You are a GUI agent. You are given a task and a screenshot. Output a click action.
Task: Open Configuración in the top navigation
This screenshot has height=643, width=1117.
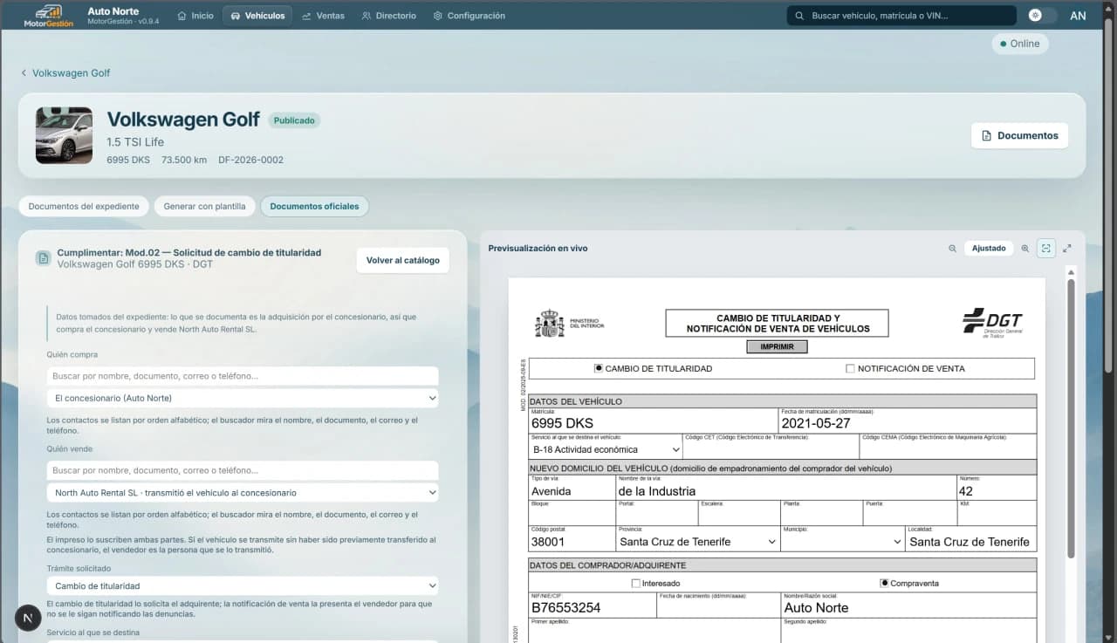[x=469, y=16]
